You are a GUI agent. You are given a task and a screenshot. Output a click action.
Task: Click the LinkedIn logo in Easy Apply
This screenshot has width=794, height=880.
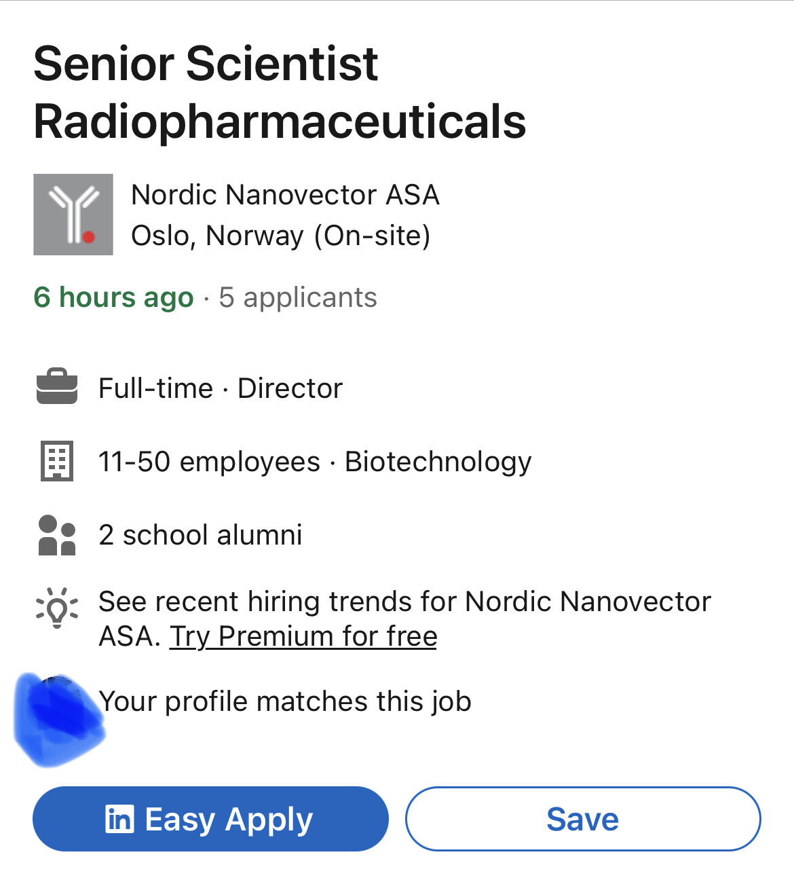(x=120, y=819)
